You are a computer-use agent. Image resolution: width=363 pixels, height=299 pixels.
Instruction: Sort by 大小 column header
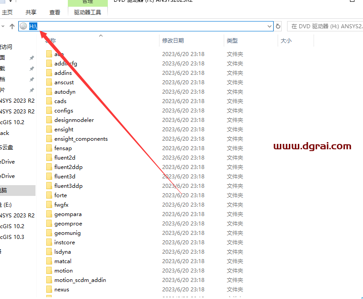tap(286, 41)
